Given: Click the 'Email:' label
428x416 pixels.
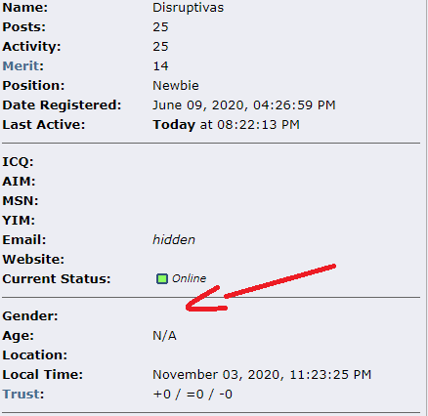Looking at the screenshot, I should pyautogui.click(x=24, y=240).
